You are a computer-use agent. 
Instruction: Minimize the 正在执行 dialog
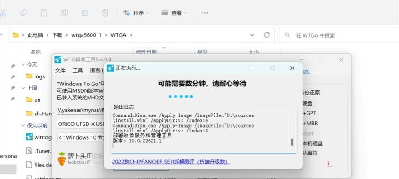[252, 68]
